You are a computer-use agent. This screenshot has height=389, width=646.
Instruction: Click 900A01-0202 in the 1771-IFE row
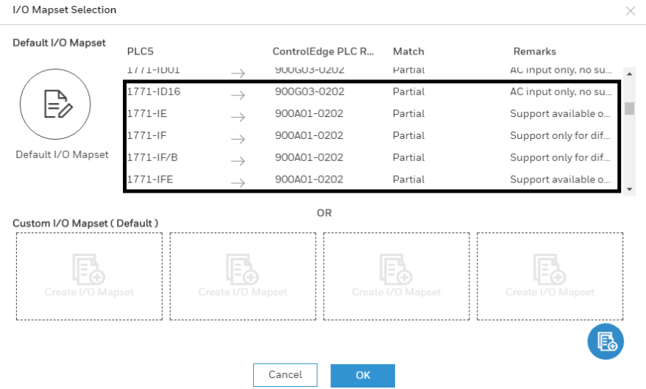pos(309,179)
